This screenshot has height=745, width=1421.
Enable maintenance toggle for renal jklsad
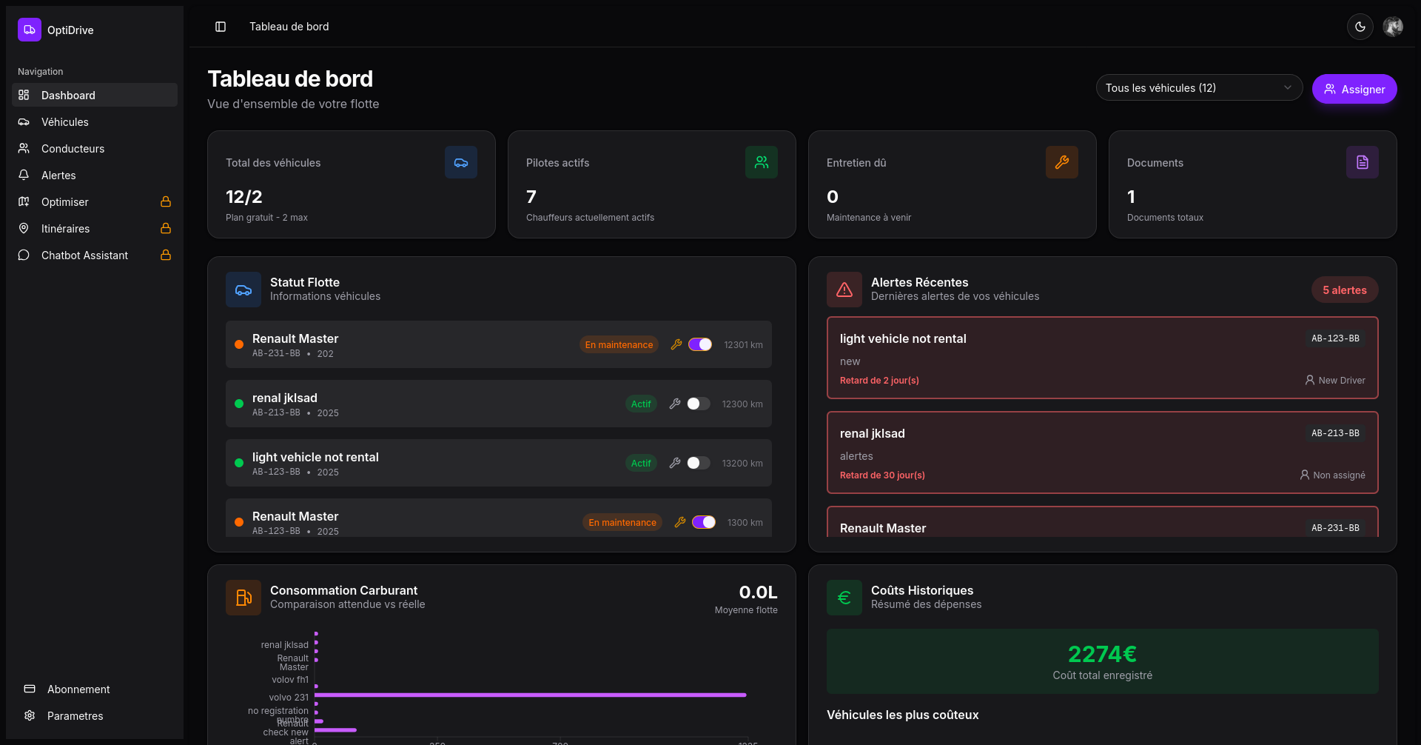(698, 404)
